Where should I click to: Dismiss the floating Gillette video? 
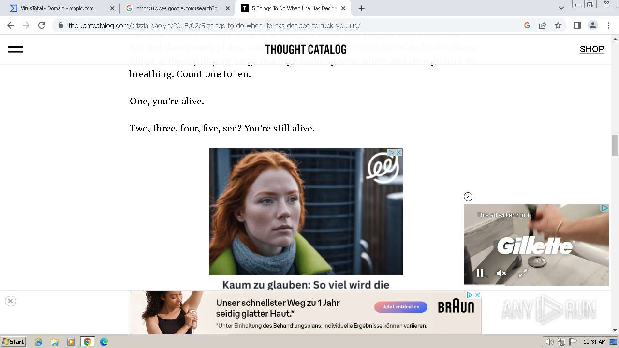point(468,197)
